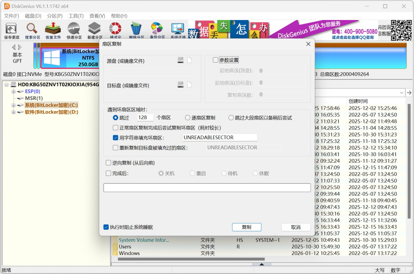Expand the 系统 (C:) partition node
This screenshot has width=414, height=274.
(x=14, y=105)
